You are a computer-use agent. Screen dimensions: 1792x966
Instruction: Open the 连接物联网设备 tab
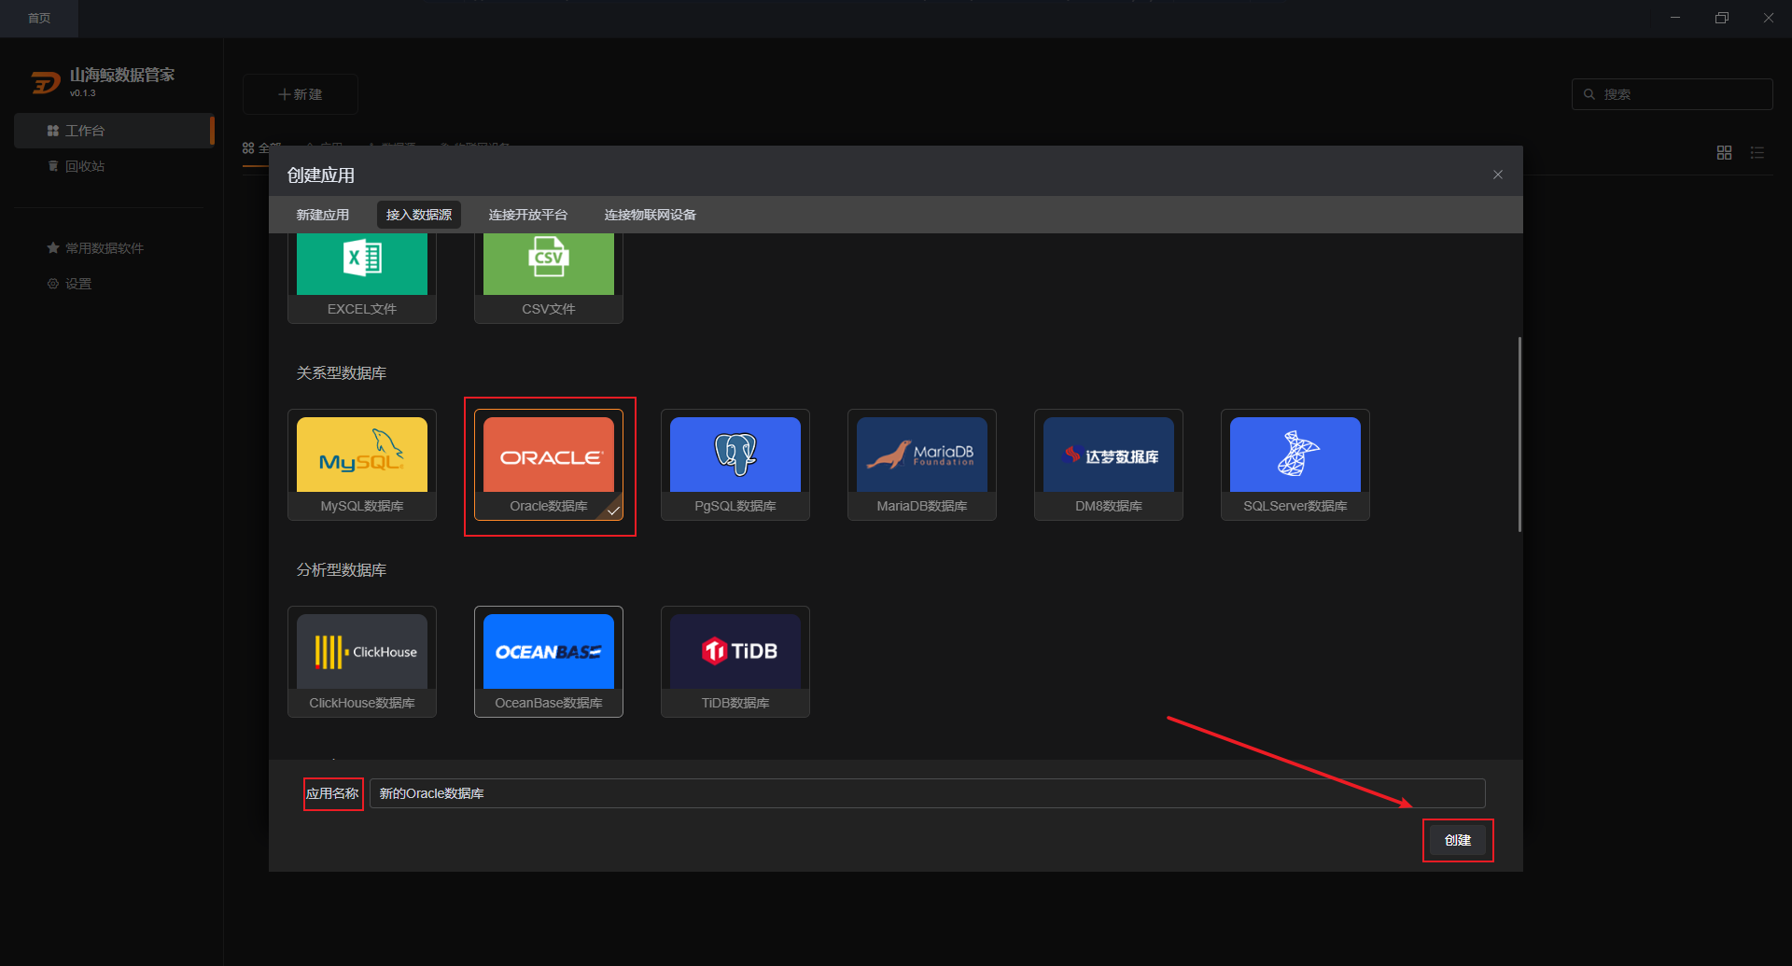651,215
